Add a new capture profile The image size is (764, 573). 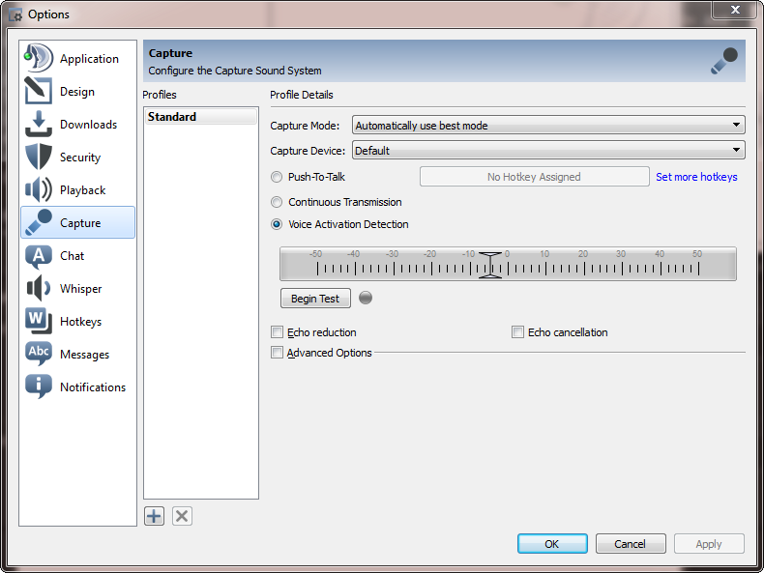click(x=154, y=516)
